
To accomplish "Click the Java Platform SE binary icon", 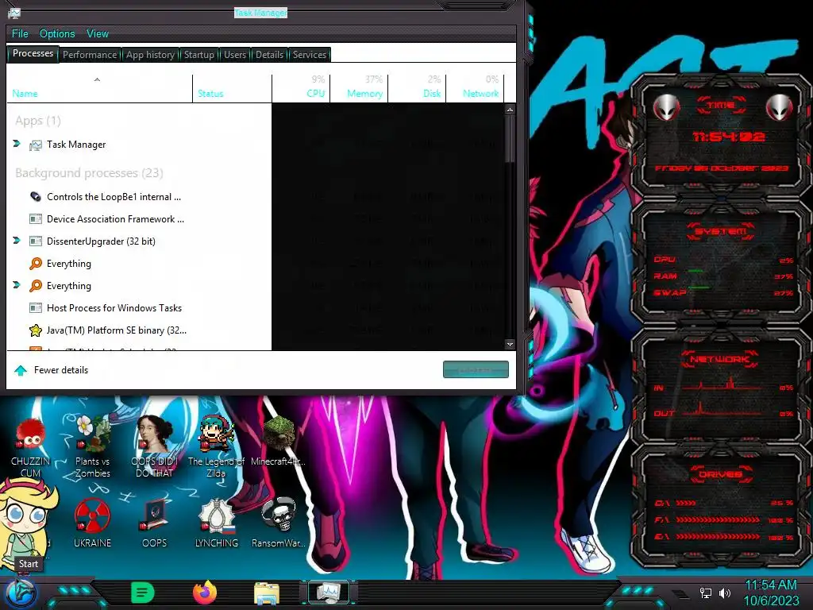I will (35, 330).
